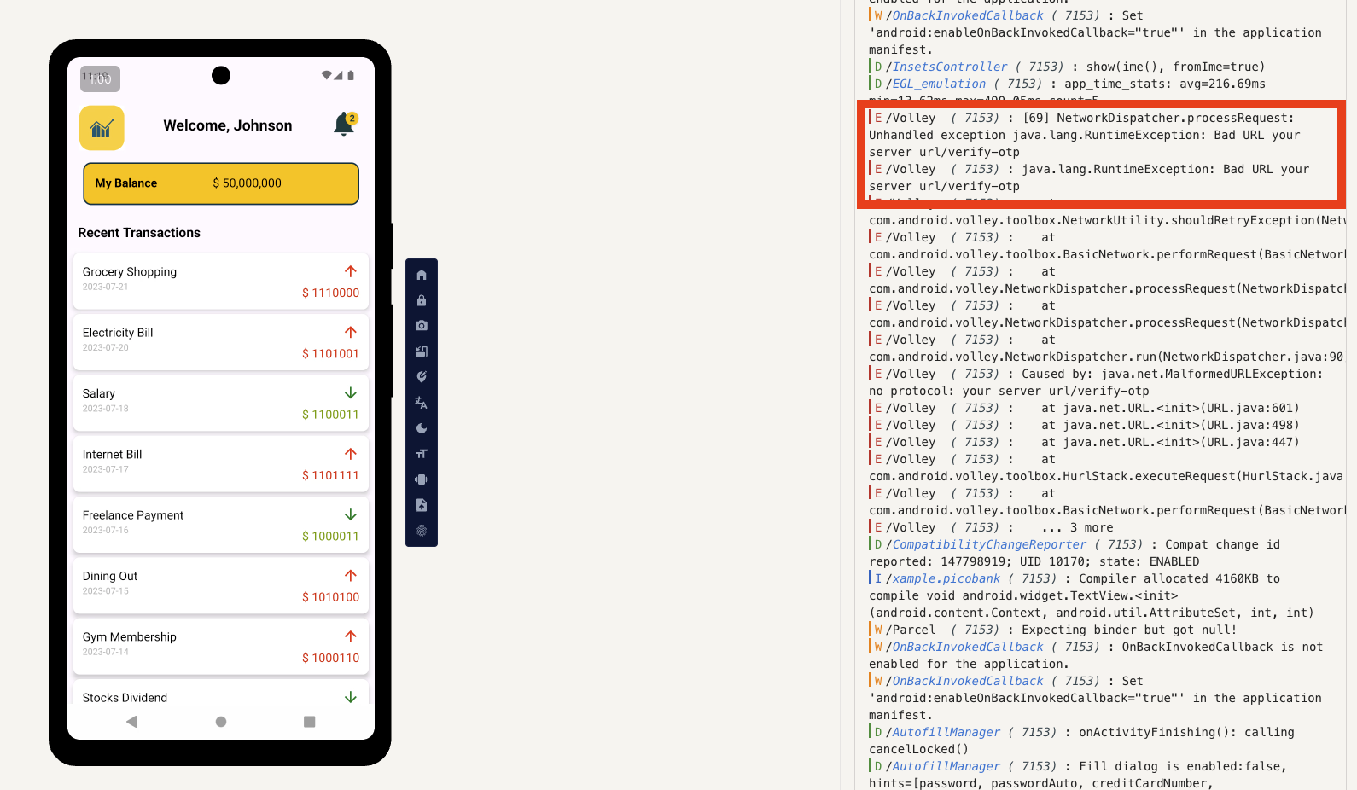Tap the Grocery Shopping red up arrow

click(x=351, y=271)
